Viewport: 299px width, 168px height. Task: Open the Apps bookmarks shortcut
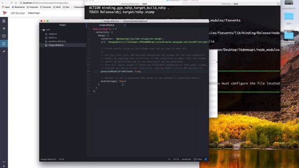(x=6, y=7)
